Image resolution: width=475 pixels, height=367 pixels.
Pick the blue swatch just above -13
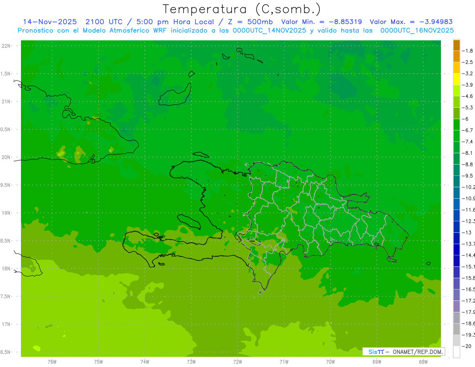pyautogui.click(x=457, y=227)
